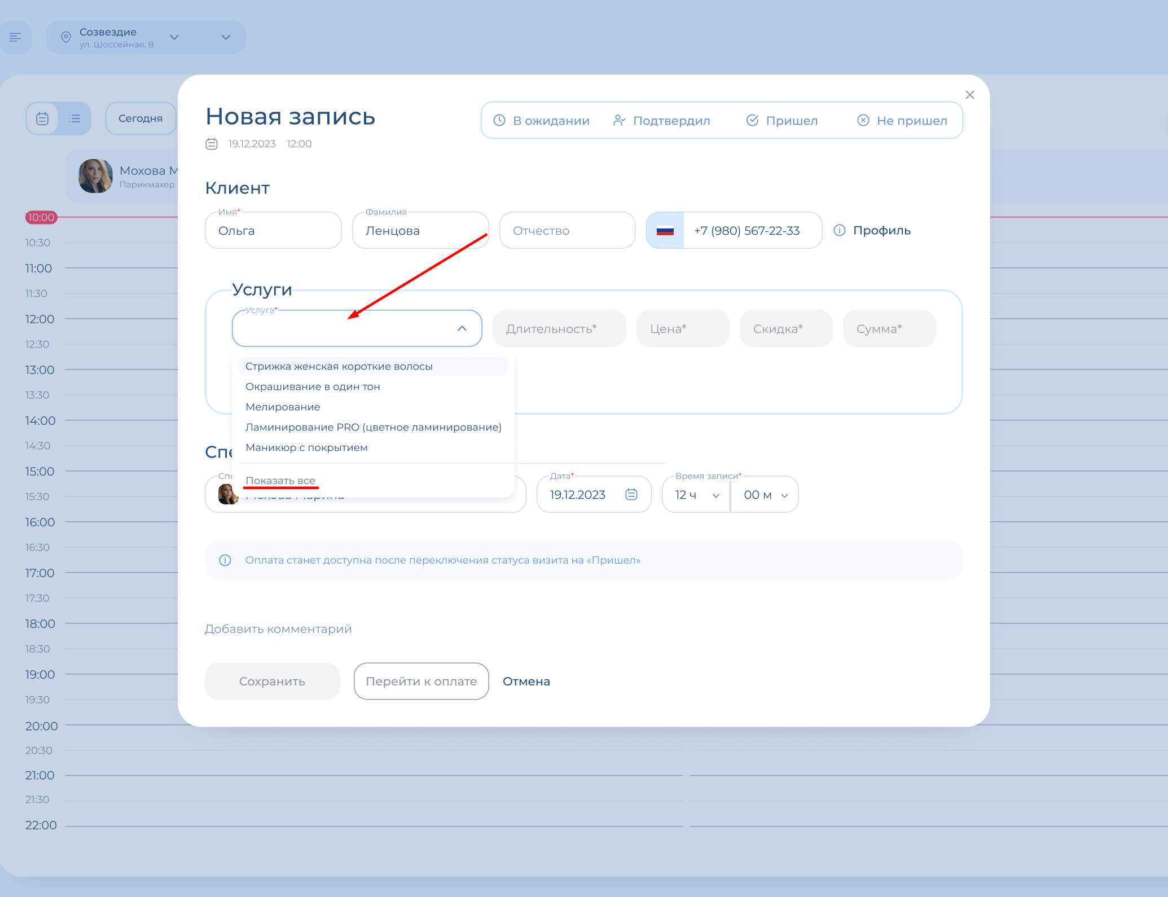Click the Сумма field
This screenshot has height=897, width=1168.
click(x=889, y=328)
